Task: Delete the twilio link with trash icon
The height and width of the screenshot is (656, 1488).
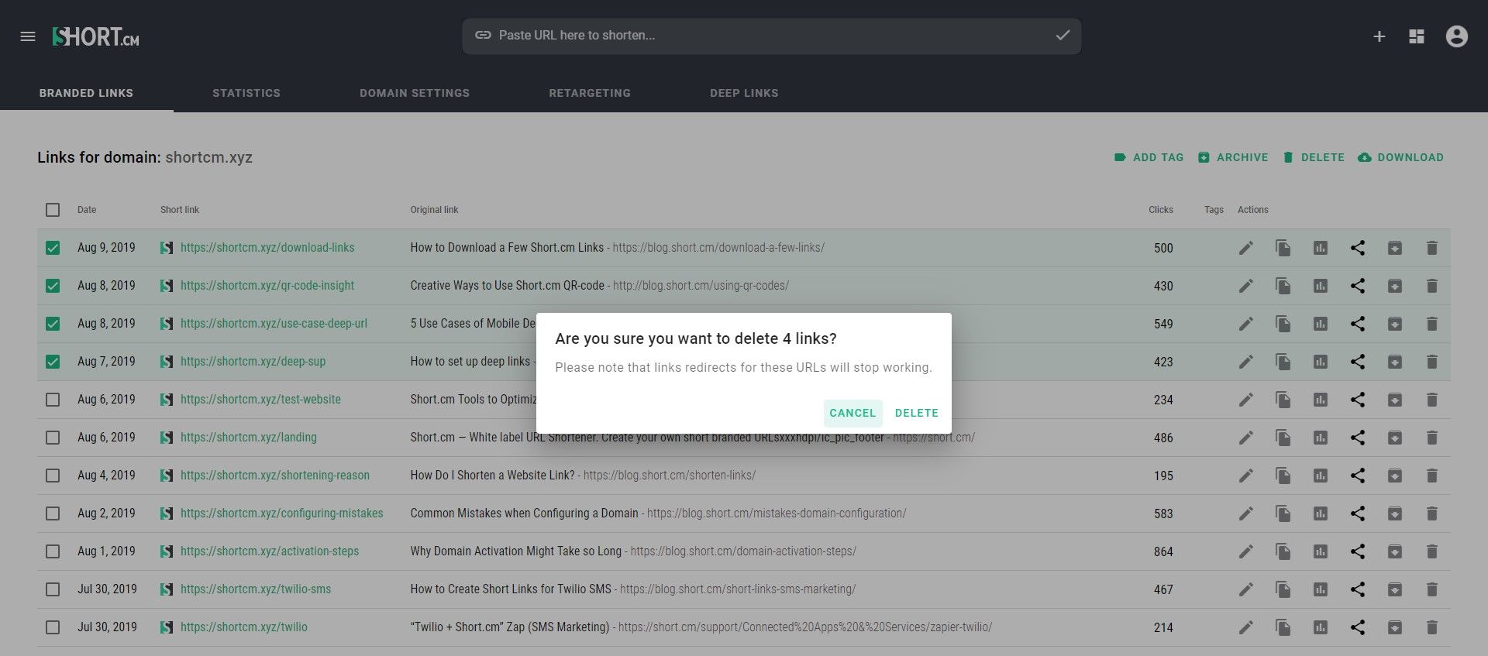Action: [x=1431, y=627]
